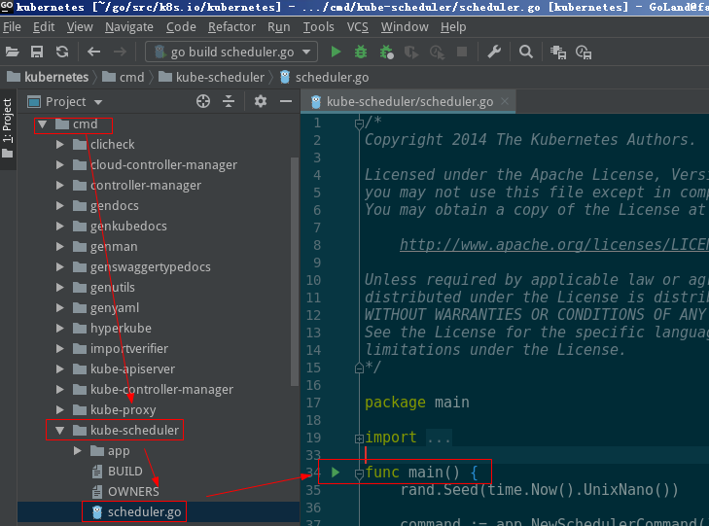Click the last toolbar clock-monitor icon

[x=584, y=53]
